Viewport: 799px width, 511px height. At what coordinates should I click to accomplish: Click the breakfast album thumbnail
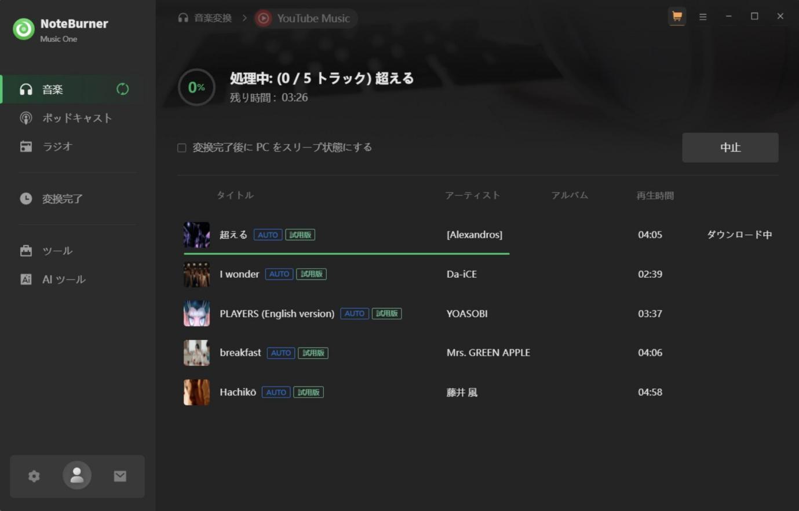(196, 352)
